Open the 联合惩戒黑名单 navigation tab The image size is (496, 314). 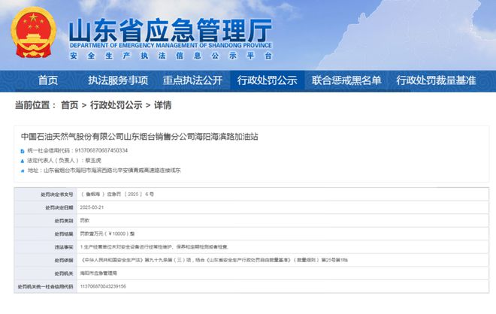click(x=346, y=80)
